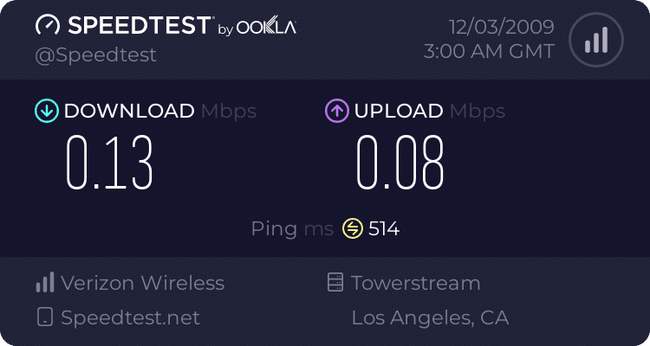Open the @Speedtest handle
The image size is (650, 346).
coord(95,55)
